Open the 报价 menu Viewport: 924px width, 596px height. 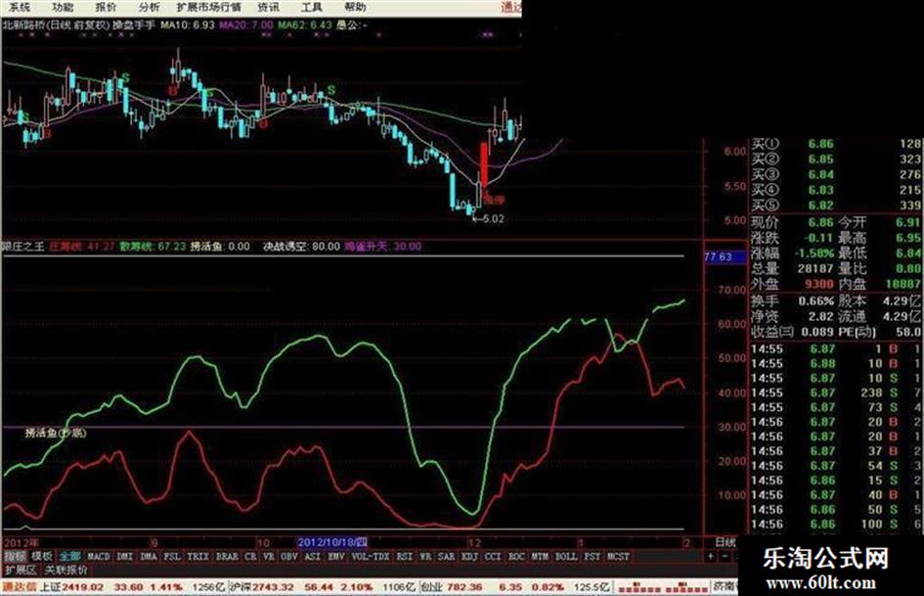[106, 8]
